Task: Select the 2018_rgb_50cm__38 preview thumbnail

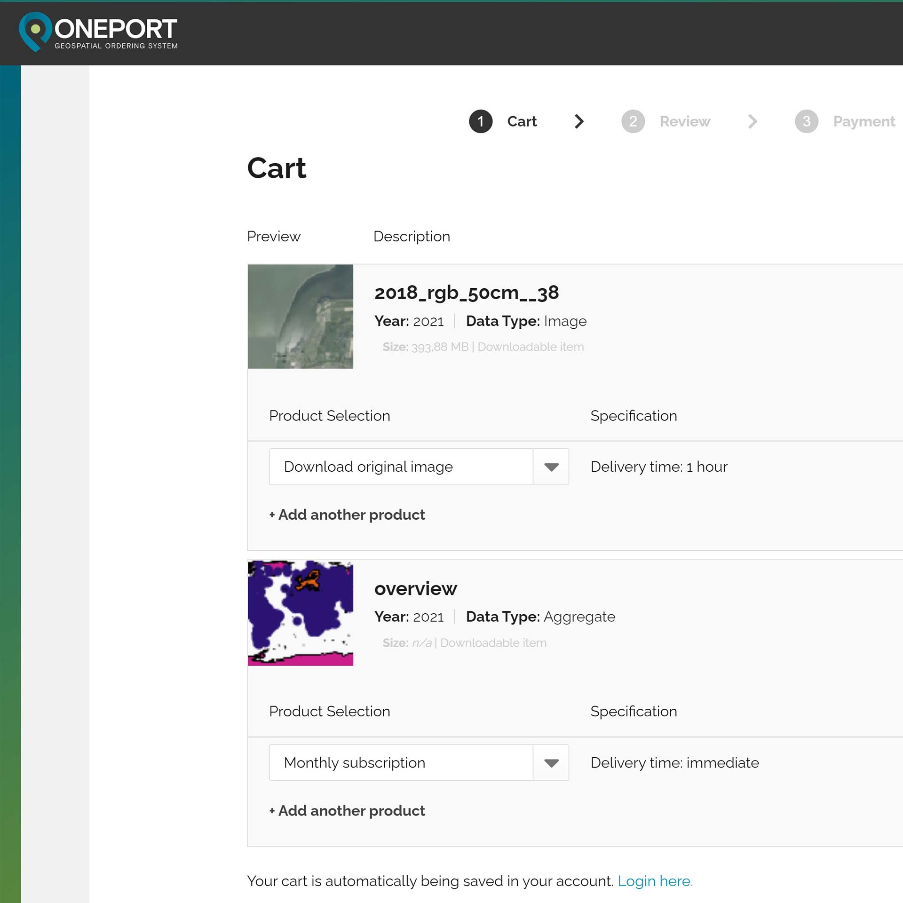Action: [301, 317]
